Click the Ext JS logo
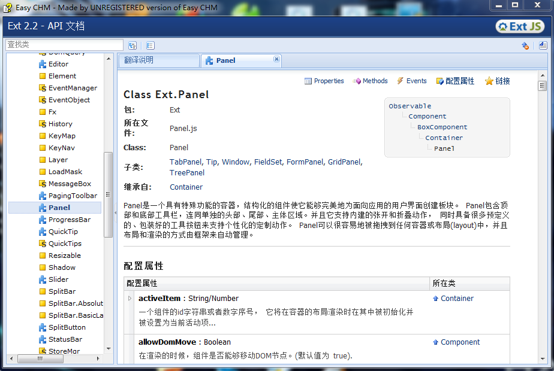This screenshot has height=371, width=554. pos(520,26)
